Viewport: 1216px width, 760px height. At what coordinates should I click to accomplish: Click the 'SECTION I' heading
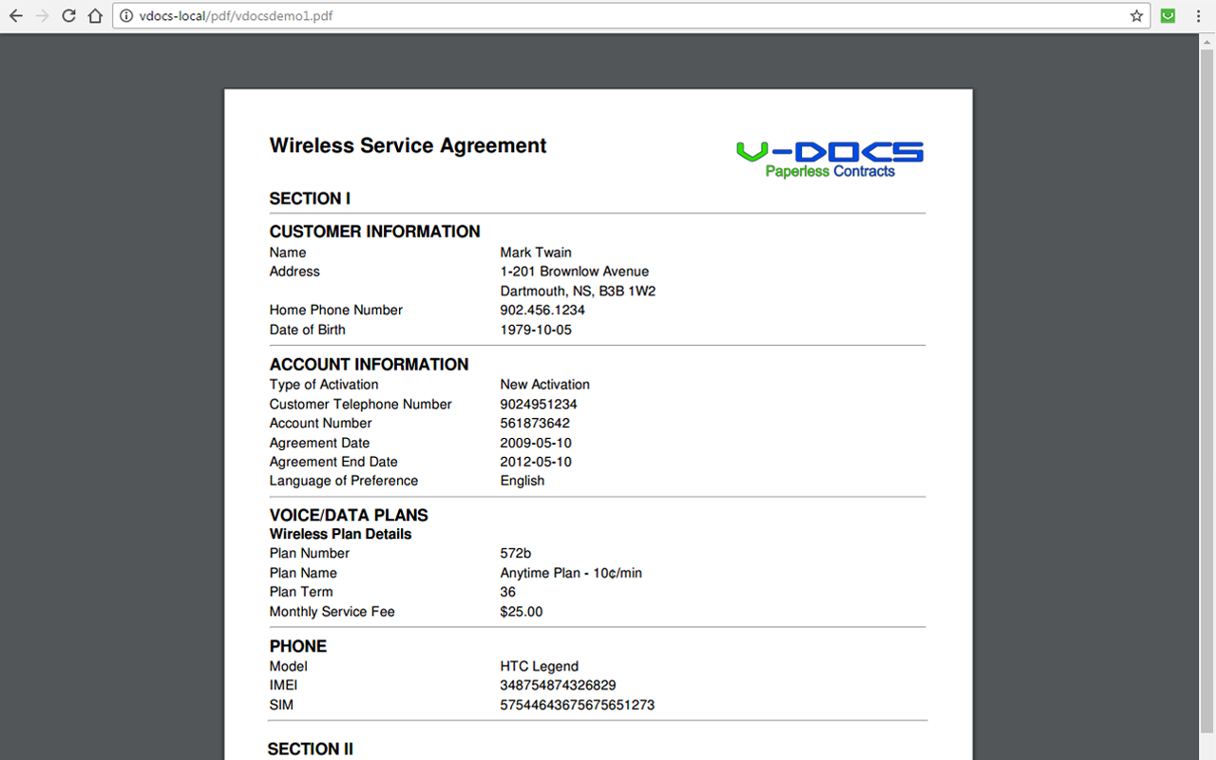point(310,199)
